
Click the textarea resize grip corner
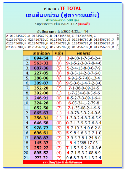click(118, 49)
